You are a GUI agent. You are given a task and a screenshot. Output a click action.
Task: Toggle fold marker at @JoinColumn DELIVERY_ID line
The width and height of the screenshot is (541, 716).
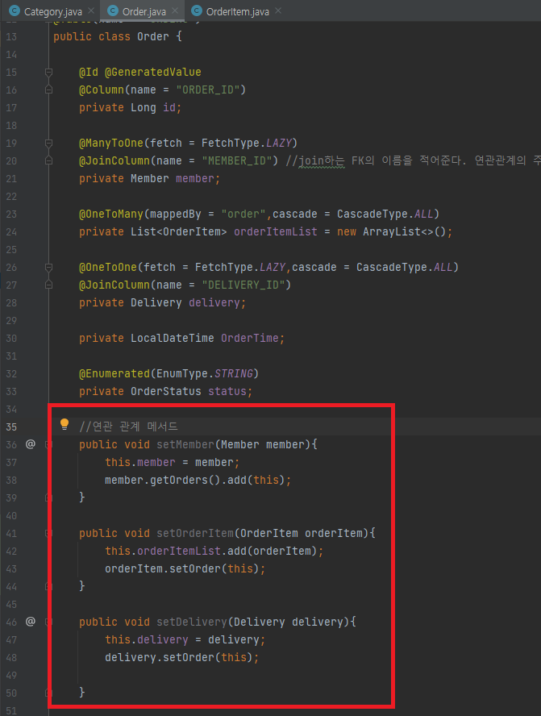click(x=48, y=285)
